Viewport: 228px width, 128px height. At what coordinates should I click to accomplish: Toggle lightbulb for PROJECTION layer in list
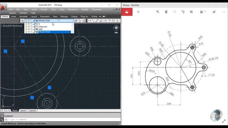26,32
